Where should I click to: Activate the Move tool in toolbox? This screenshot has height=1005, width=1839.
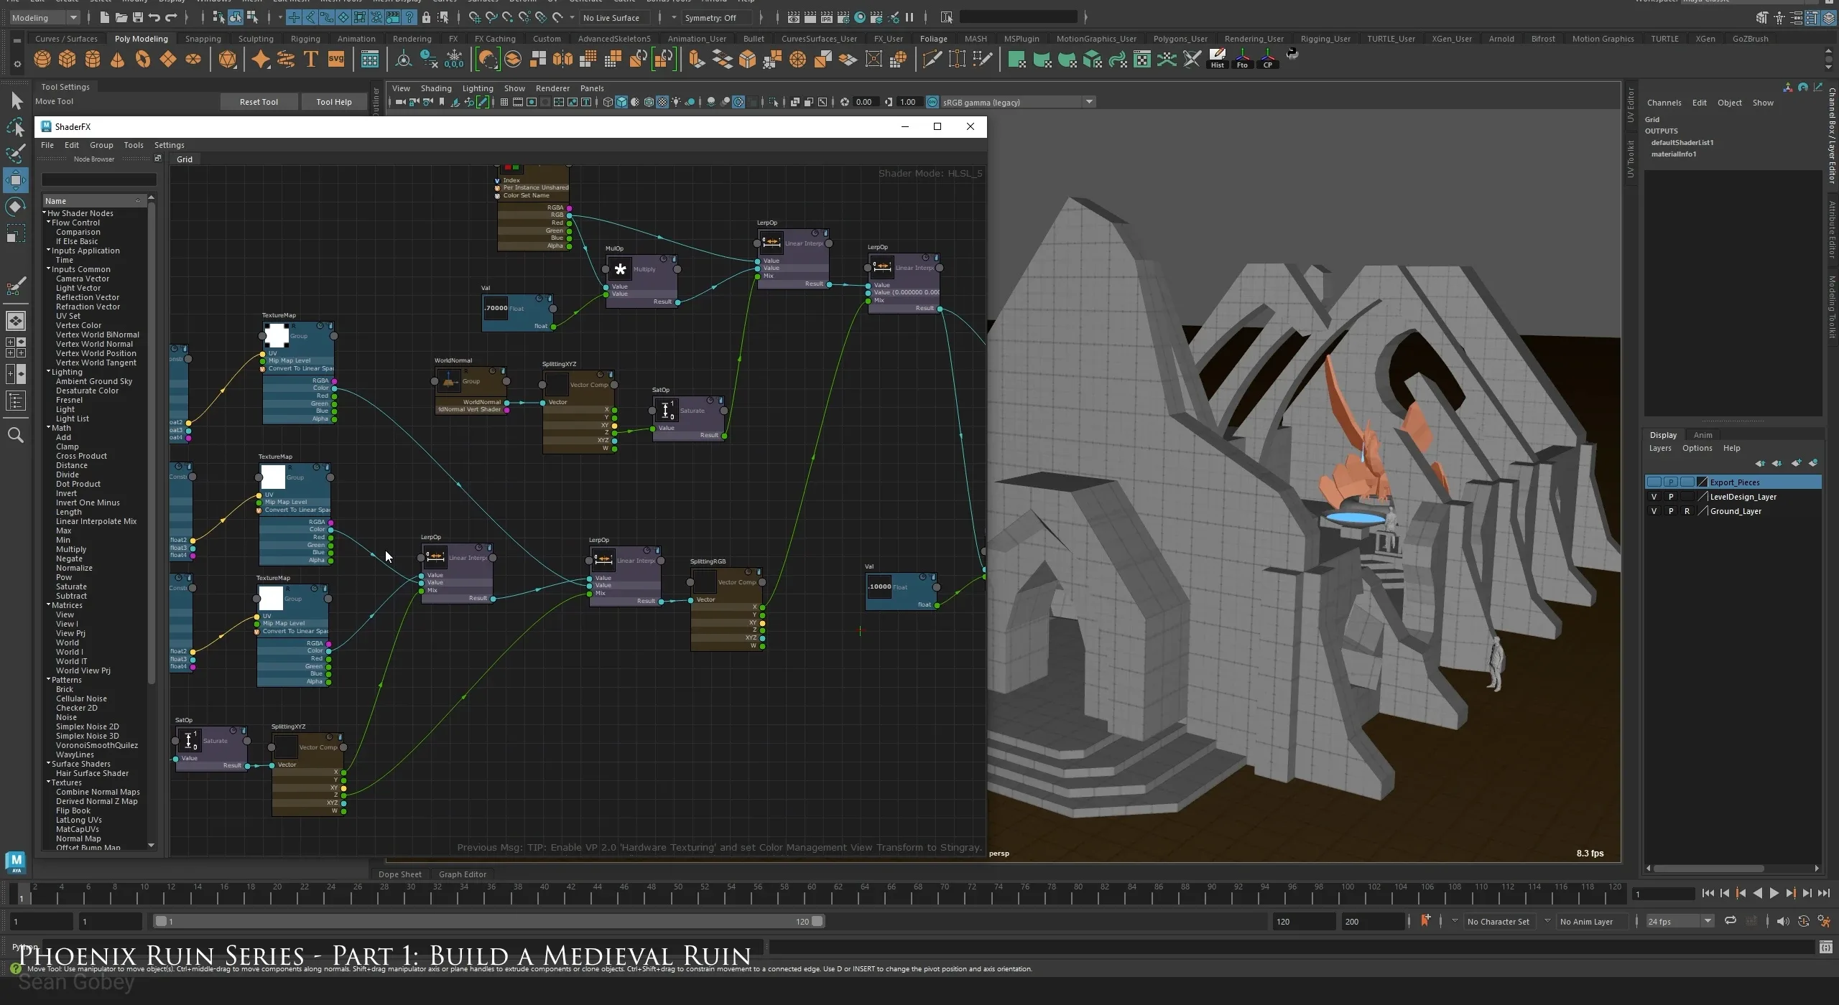pos(16,180)
